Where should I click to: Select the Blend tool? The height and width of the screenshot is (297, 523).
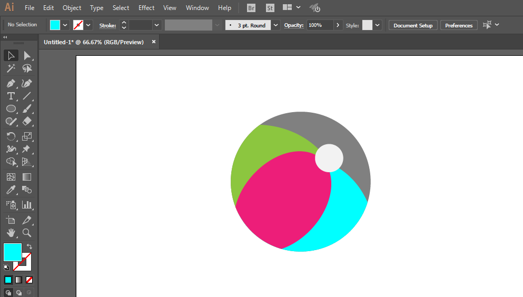pos(27,190)
